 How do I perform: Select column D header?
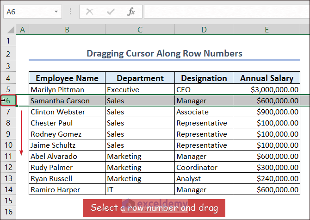tap(204, 30)
